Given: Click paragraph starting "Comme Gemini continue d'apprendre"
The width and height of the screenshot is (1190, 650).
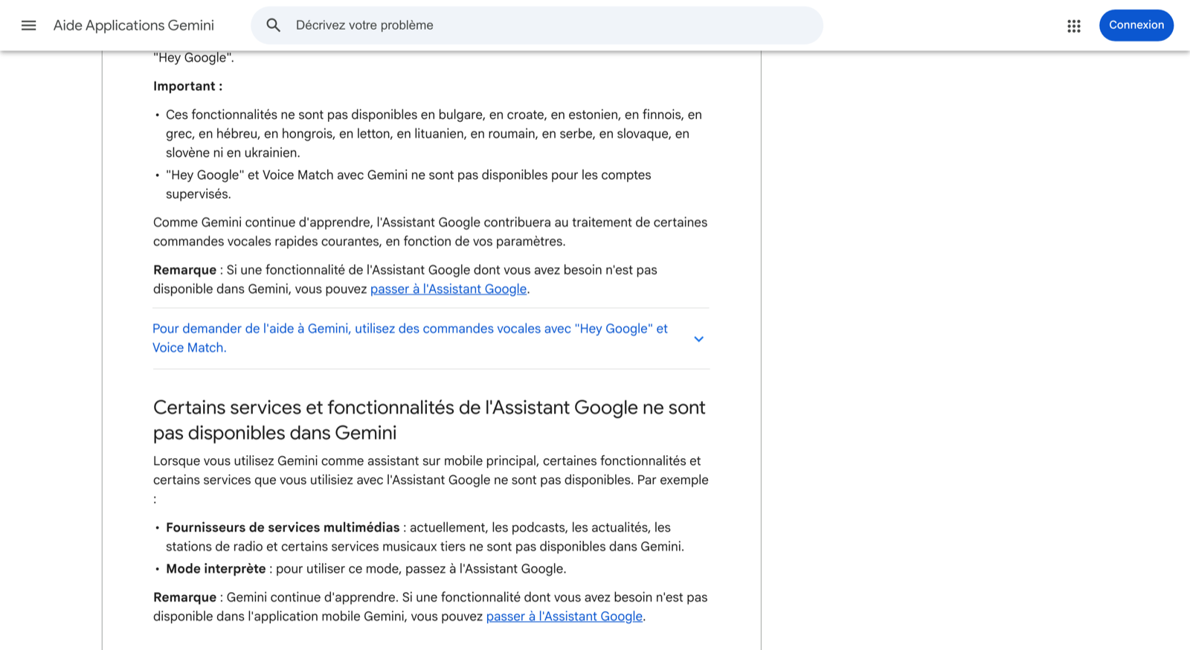Looking at the screenshot, I should tap(430, 232).
